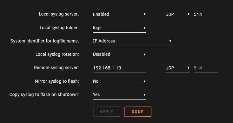The width and height of the screenshot is (233, 123).
Task: Click the "Local syslog server:" label
Action: click(59, 14)
